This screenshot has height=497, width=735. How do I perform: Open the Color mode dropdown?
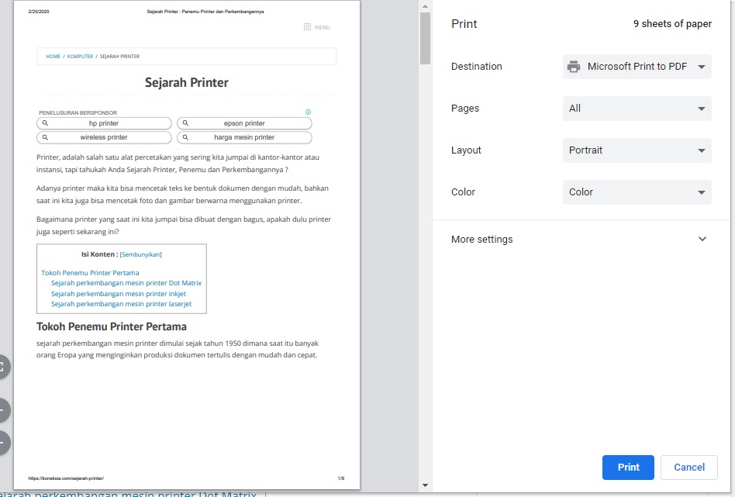tap(637, 192)
